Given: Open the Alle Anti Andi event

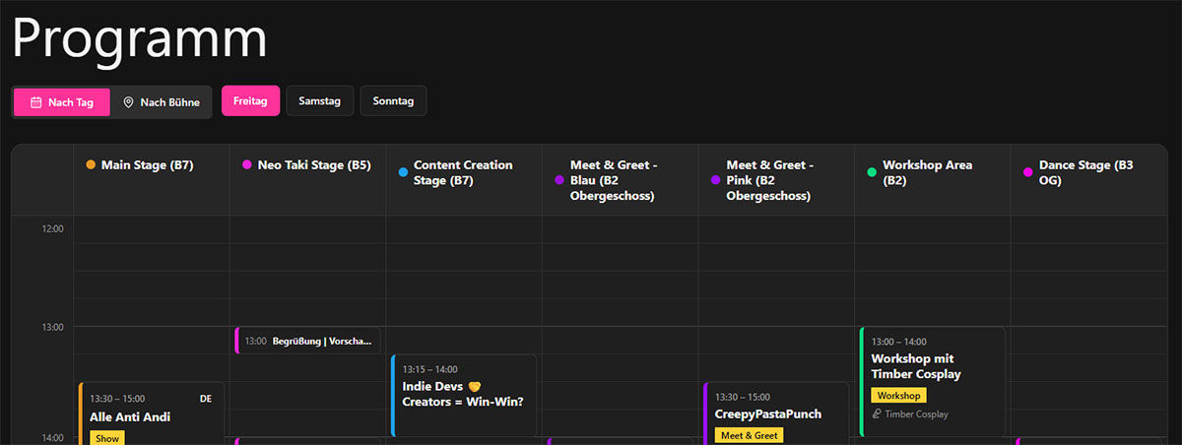Looking at the screenshot, I should pos(152,413).
